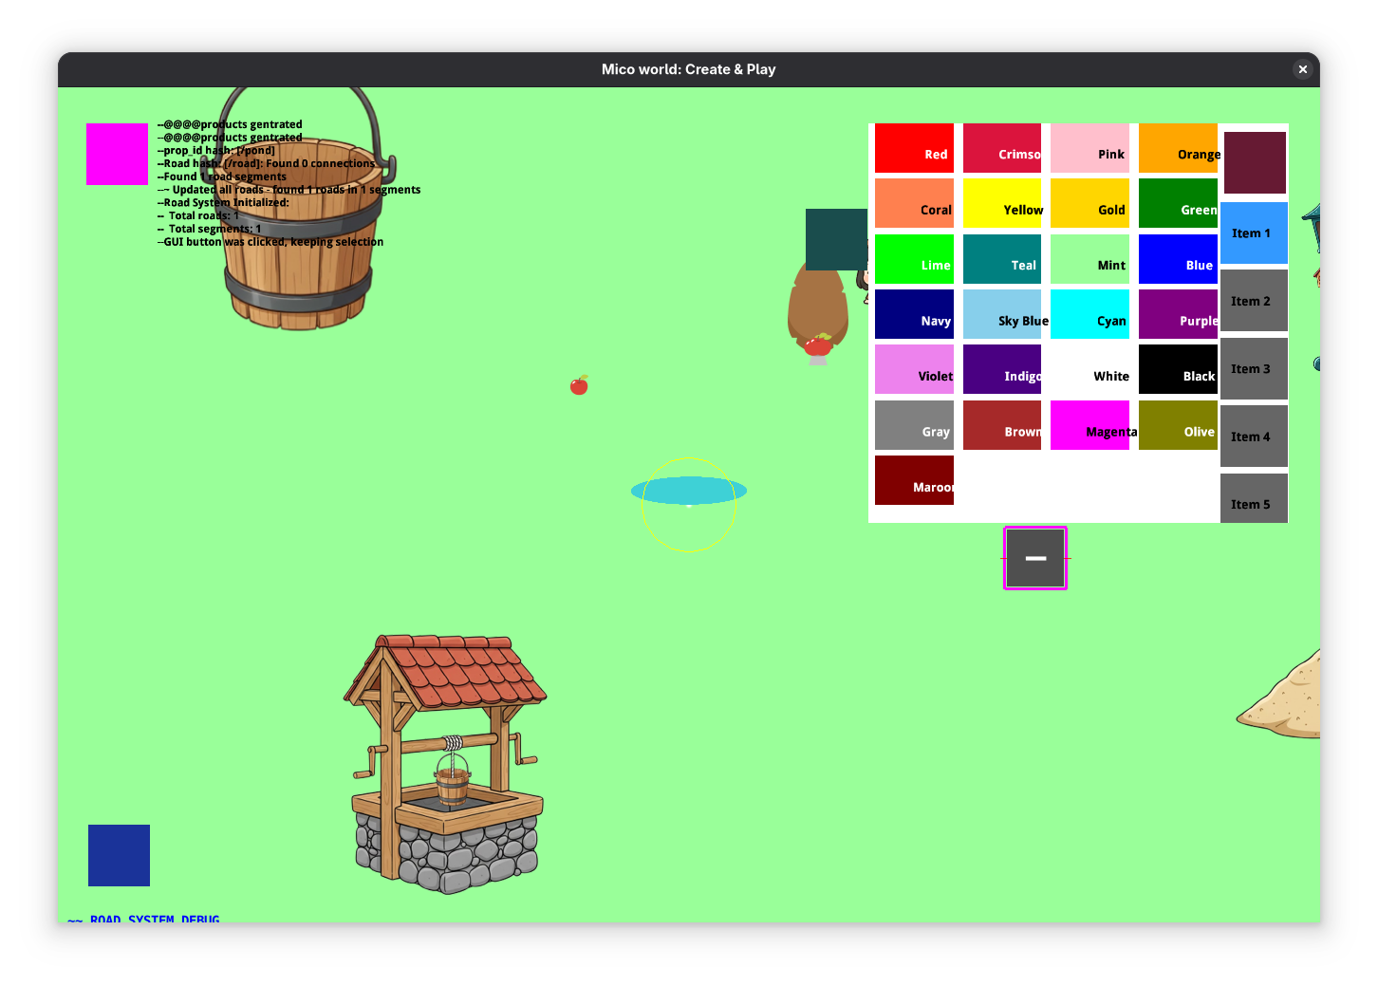
Task: Select the stone water well
Action: point(446,769)
